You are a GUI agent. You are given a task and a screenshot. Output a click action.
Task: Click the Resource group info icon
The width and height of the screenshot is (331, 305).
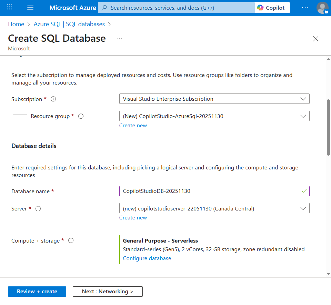(81, 116)
